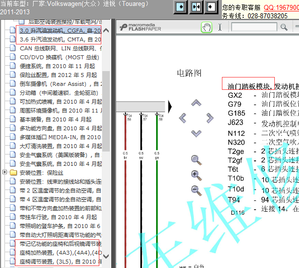
Task: Open 3.0 升汽油发动机 CGFA document
Action: tap(60, 31)
